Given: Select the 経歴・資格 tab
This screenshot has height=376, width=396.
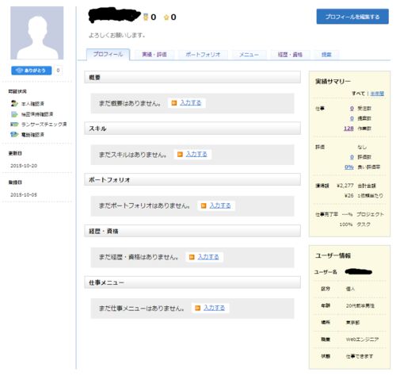Looking at the screenshot, I should (290, 55).
